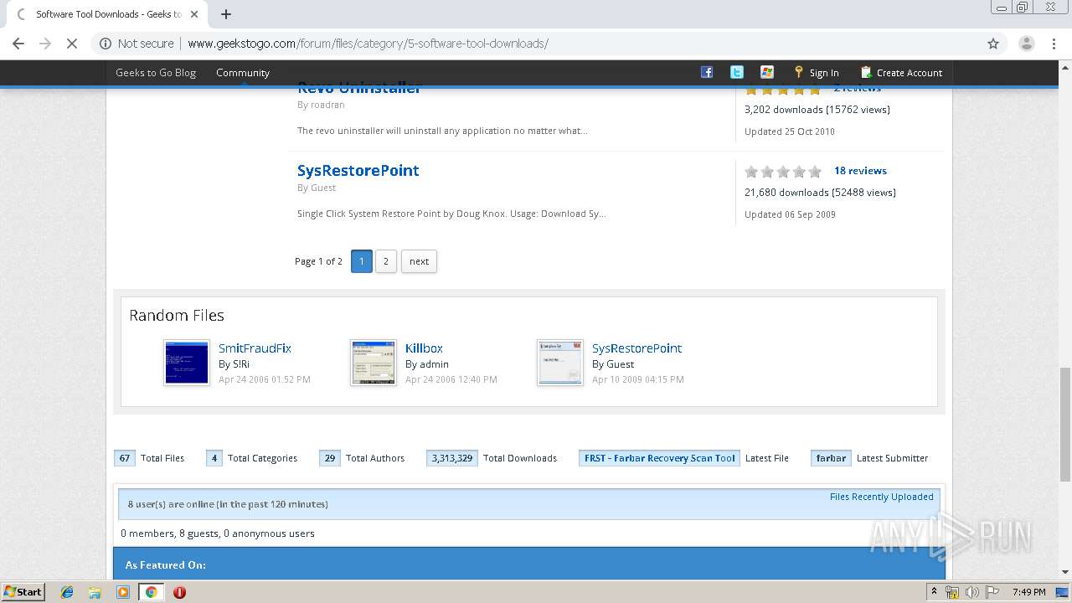
Task: Go to page 2 of the listing
Action: (x=386, y=261)
